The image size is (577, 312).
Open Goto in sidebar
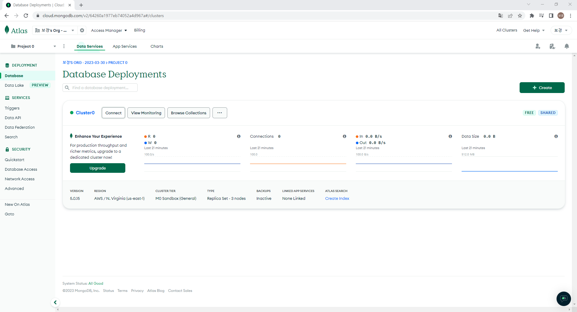9,214
